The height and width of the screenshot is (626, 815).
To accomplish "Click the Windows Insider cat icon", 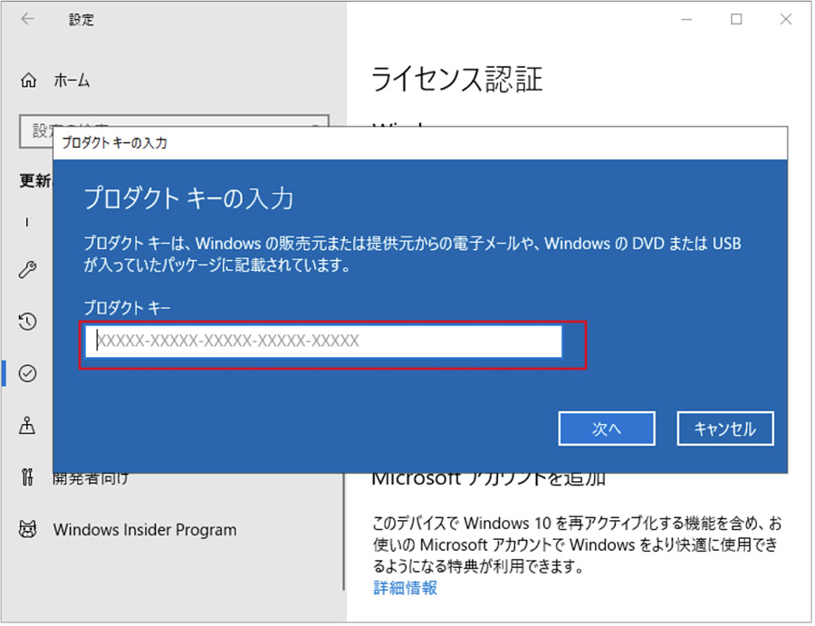I will [28, 530].
